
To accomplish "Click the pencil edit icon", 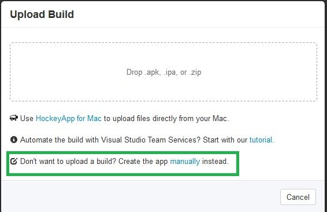I will click(14, 161).
